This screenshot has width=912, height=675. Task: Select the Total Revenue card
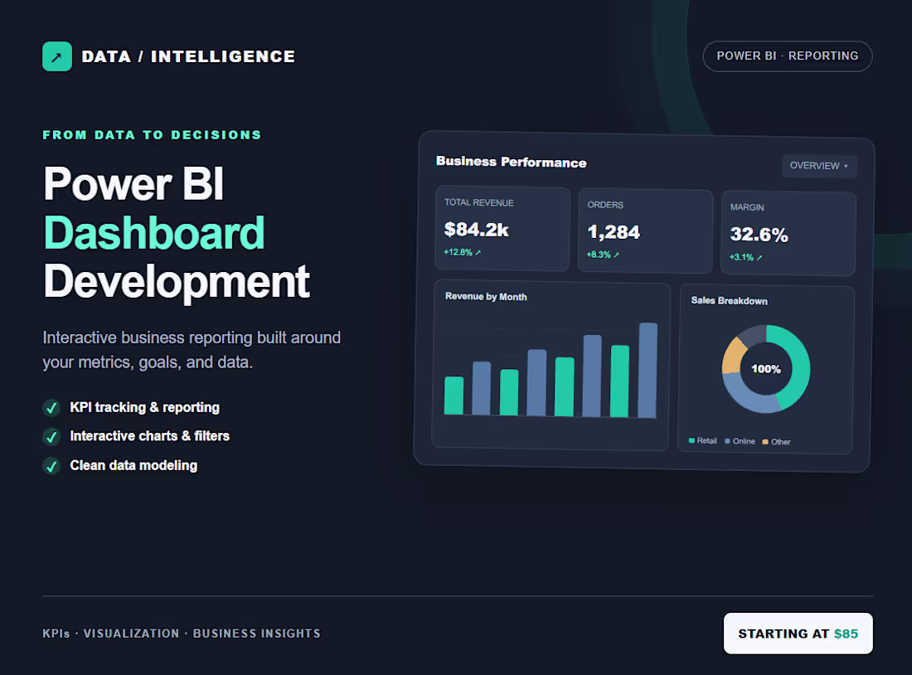point(502,228)
